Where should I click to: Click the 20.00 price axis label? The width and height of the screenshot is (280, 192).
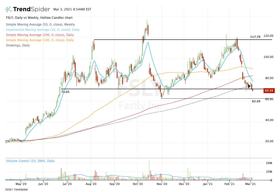269,141
